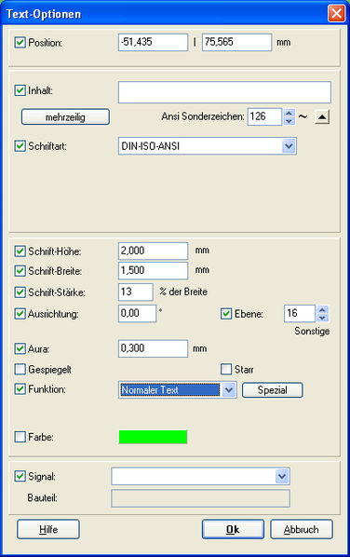Click the Inhalt text field
This screenshot has width=350, height=557.
pos(224,92)
